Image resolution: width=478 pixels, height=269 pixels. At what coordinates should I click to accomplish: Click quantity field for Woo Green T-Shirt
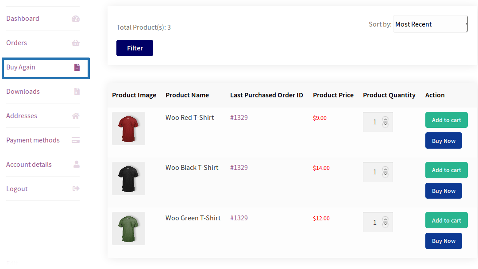tap(375, 222)
